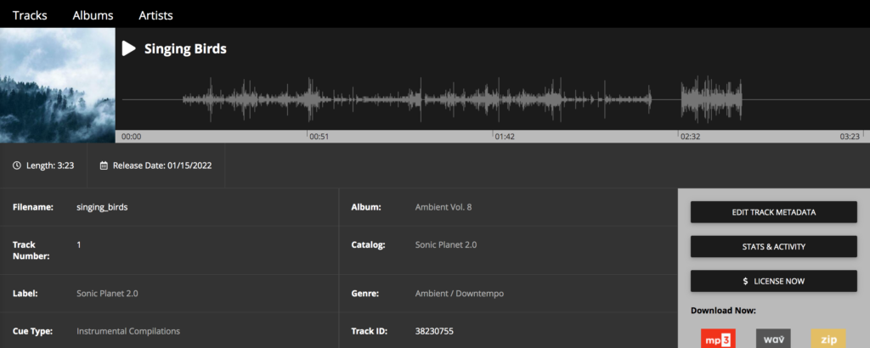
Task: Click the 03:23 timeline end marker
Action: pyautogui.click(x=850, y=137)
